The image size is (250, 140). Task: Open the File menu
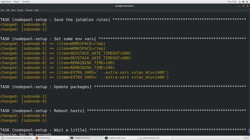click(2, 10)
